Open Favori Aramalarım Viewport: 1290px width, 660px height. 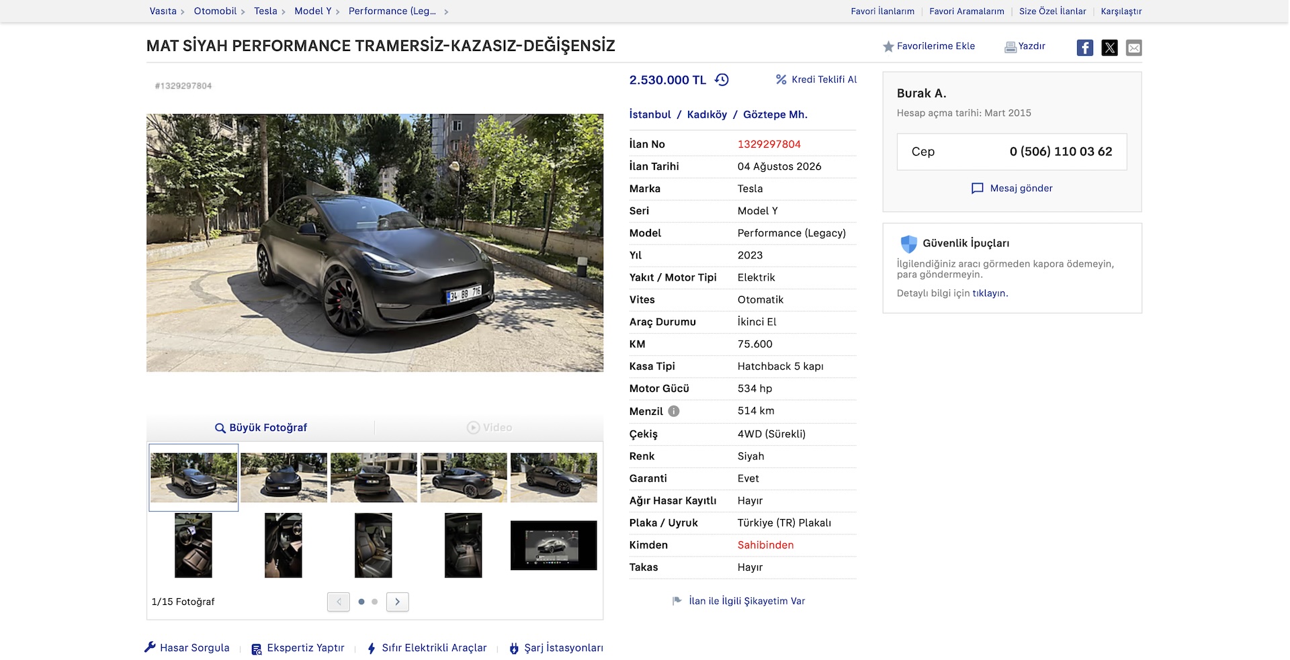click(966, 11)
